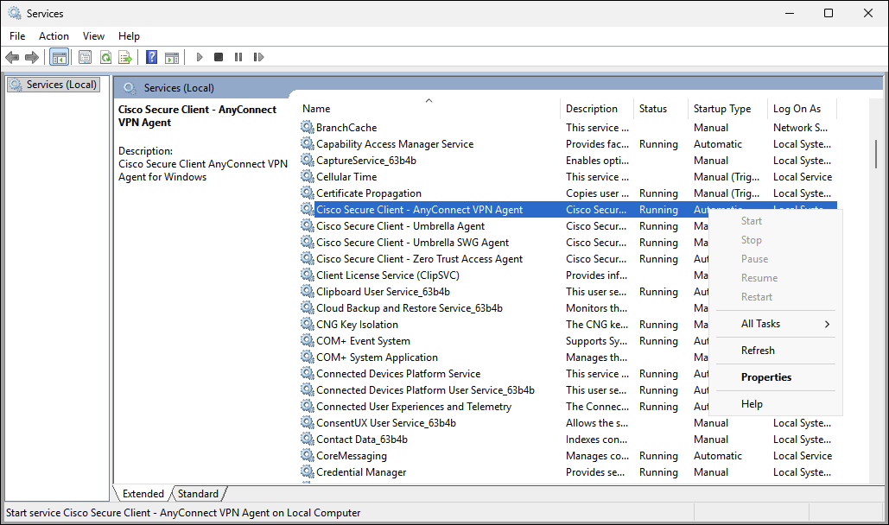Select Cisco Secure Client - Umbrella SWG Agent
The width and height of the screenshot is (889, 525).
412,243
